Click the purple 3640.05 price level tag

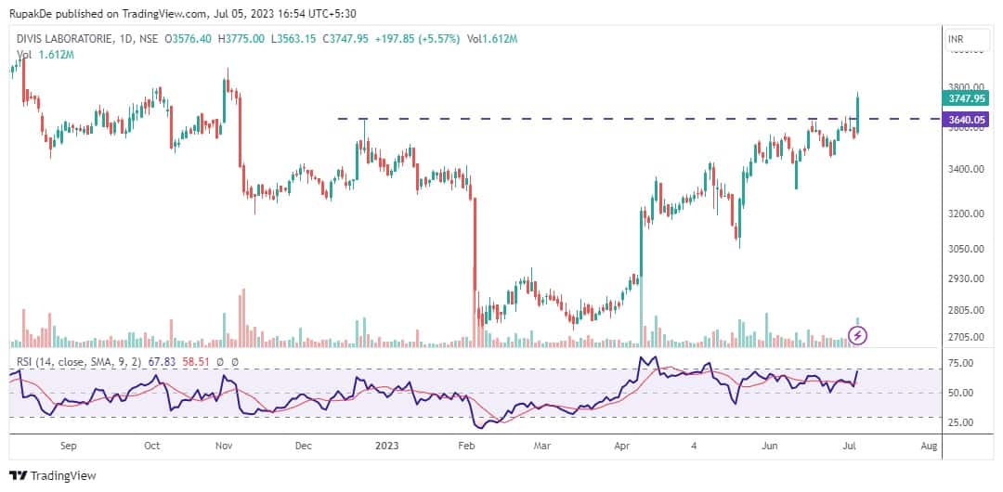[967, 120]
